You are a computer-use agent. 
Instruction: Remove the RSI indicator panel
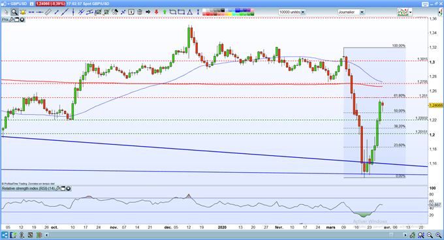tap(69, 188)
